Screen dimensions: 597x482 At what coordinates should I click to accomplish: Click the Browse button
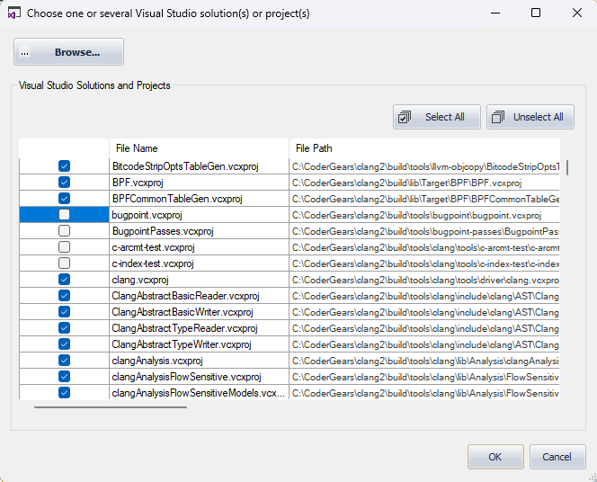(x=68, y=52)
